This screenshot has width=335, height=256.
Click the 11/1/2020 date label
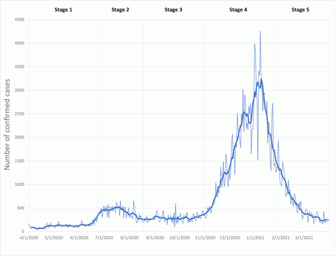coord(205,238)
